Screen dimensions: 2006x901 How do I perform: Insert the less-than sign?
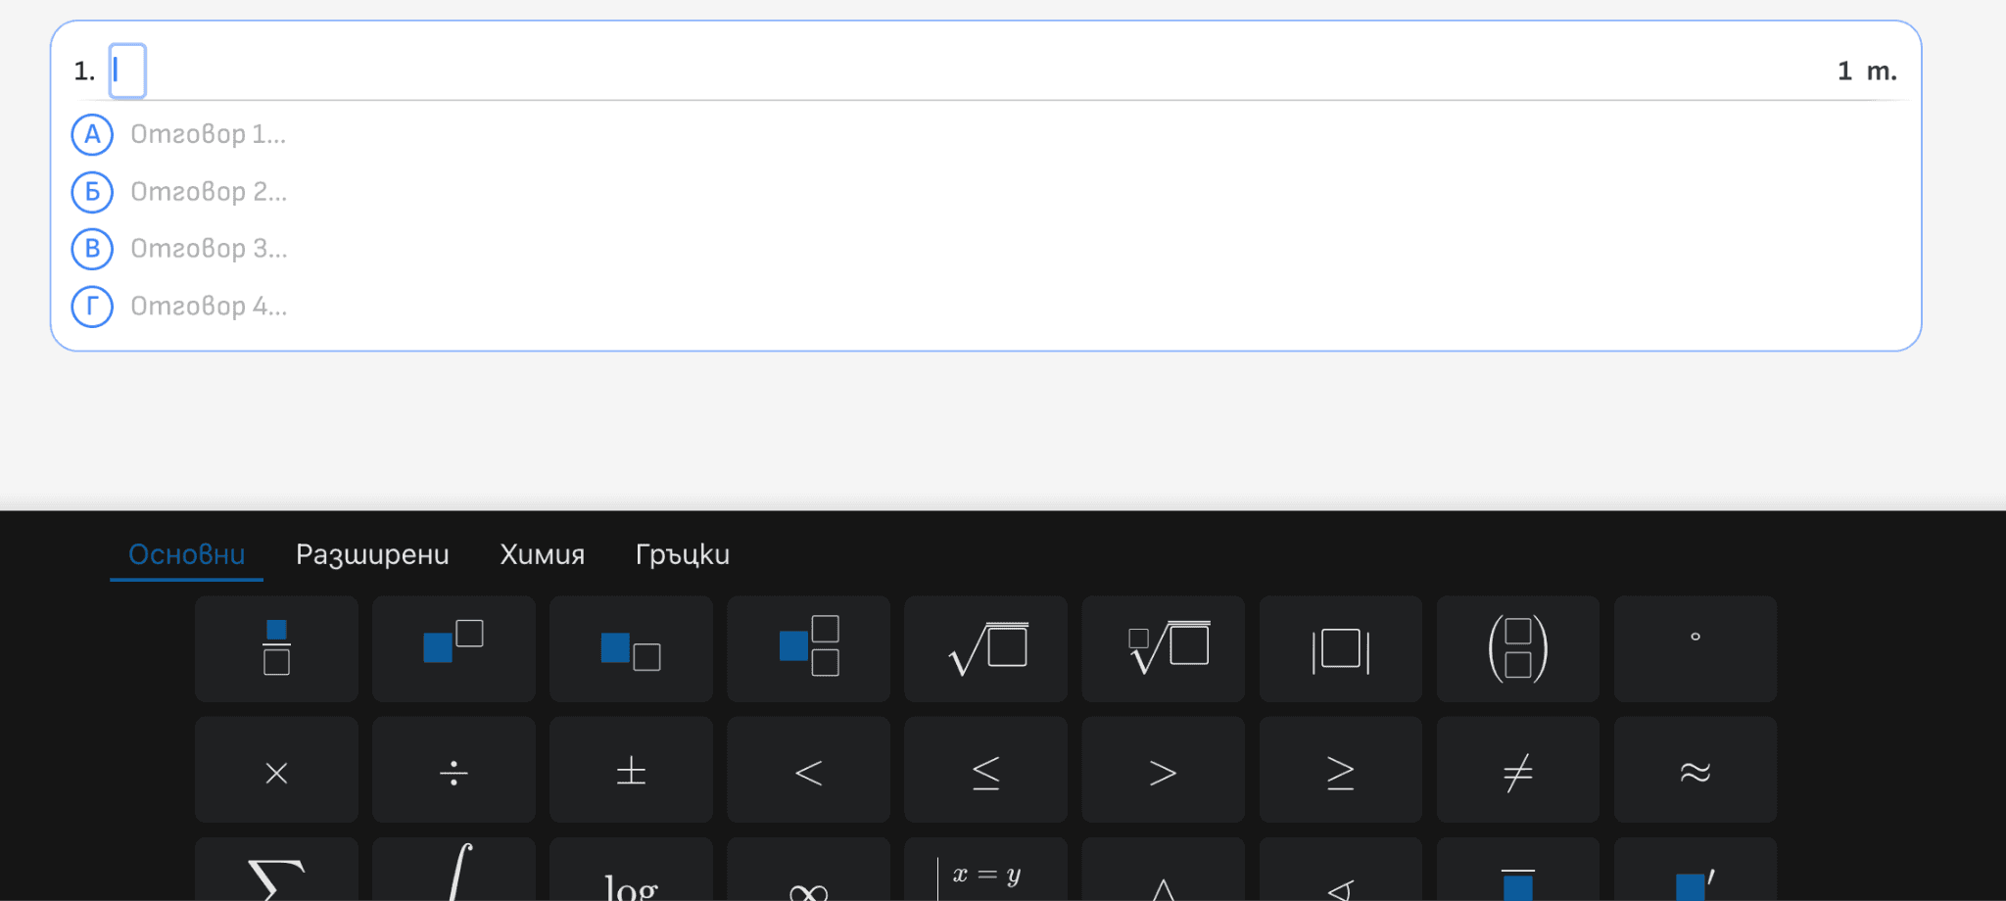(808, 770)
